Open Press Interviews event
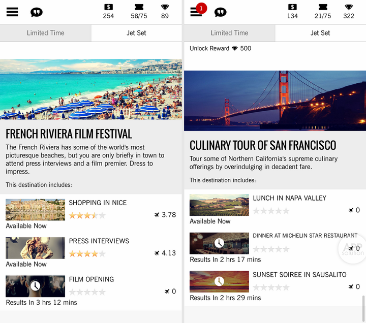This screenshot has width=366, height=323. point(99,241)
